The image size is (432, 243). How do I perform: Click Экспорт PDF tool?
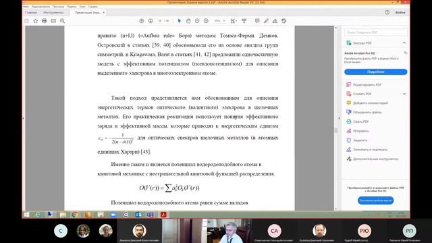(x=362, y=43)
